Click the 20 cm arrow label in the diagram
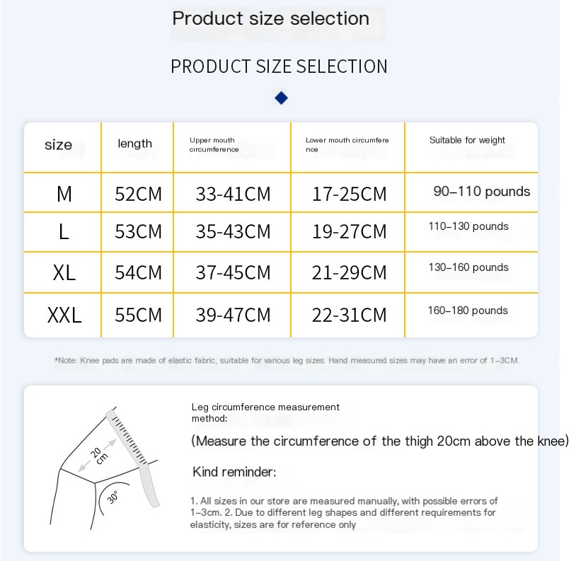 [99, 456]
